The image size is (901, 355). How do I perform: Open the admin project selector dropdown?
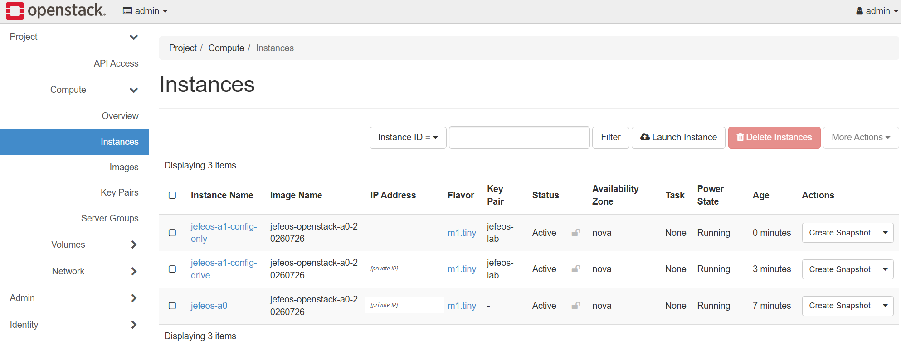[x=145, y=11]
